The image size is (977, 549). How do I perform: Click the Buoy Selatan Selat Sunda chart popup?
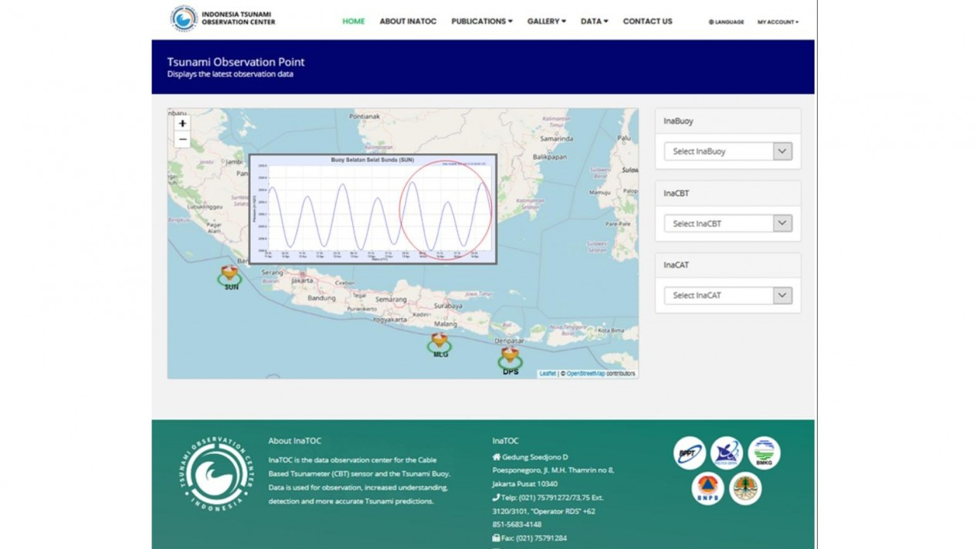click(372, 208)
